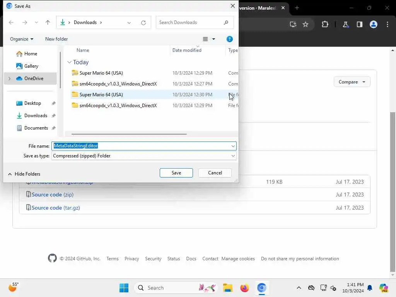The image size is (396, 297).
Task: Collapse the Today group
Action: click(x=70, y=62)
